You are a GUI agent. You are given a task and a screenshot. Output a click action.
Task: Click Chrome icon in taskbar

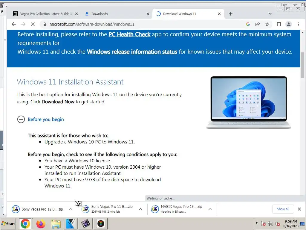tap(25, 223)
